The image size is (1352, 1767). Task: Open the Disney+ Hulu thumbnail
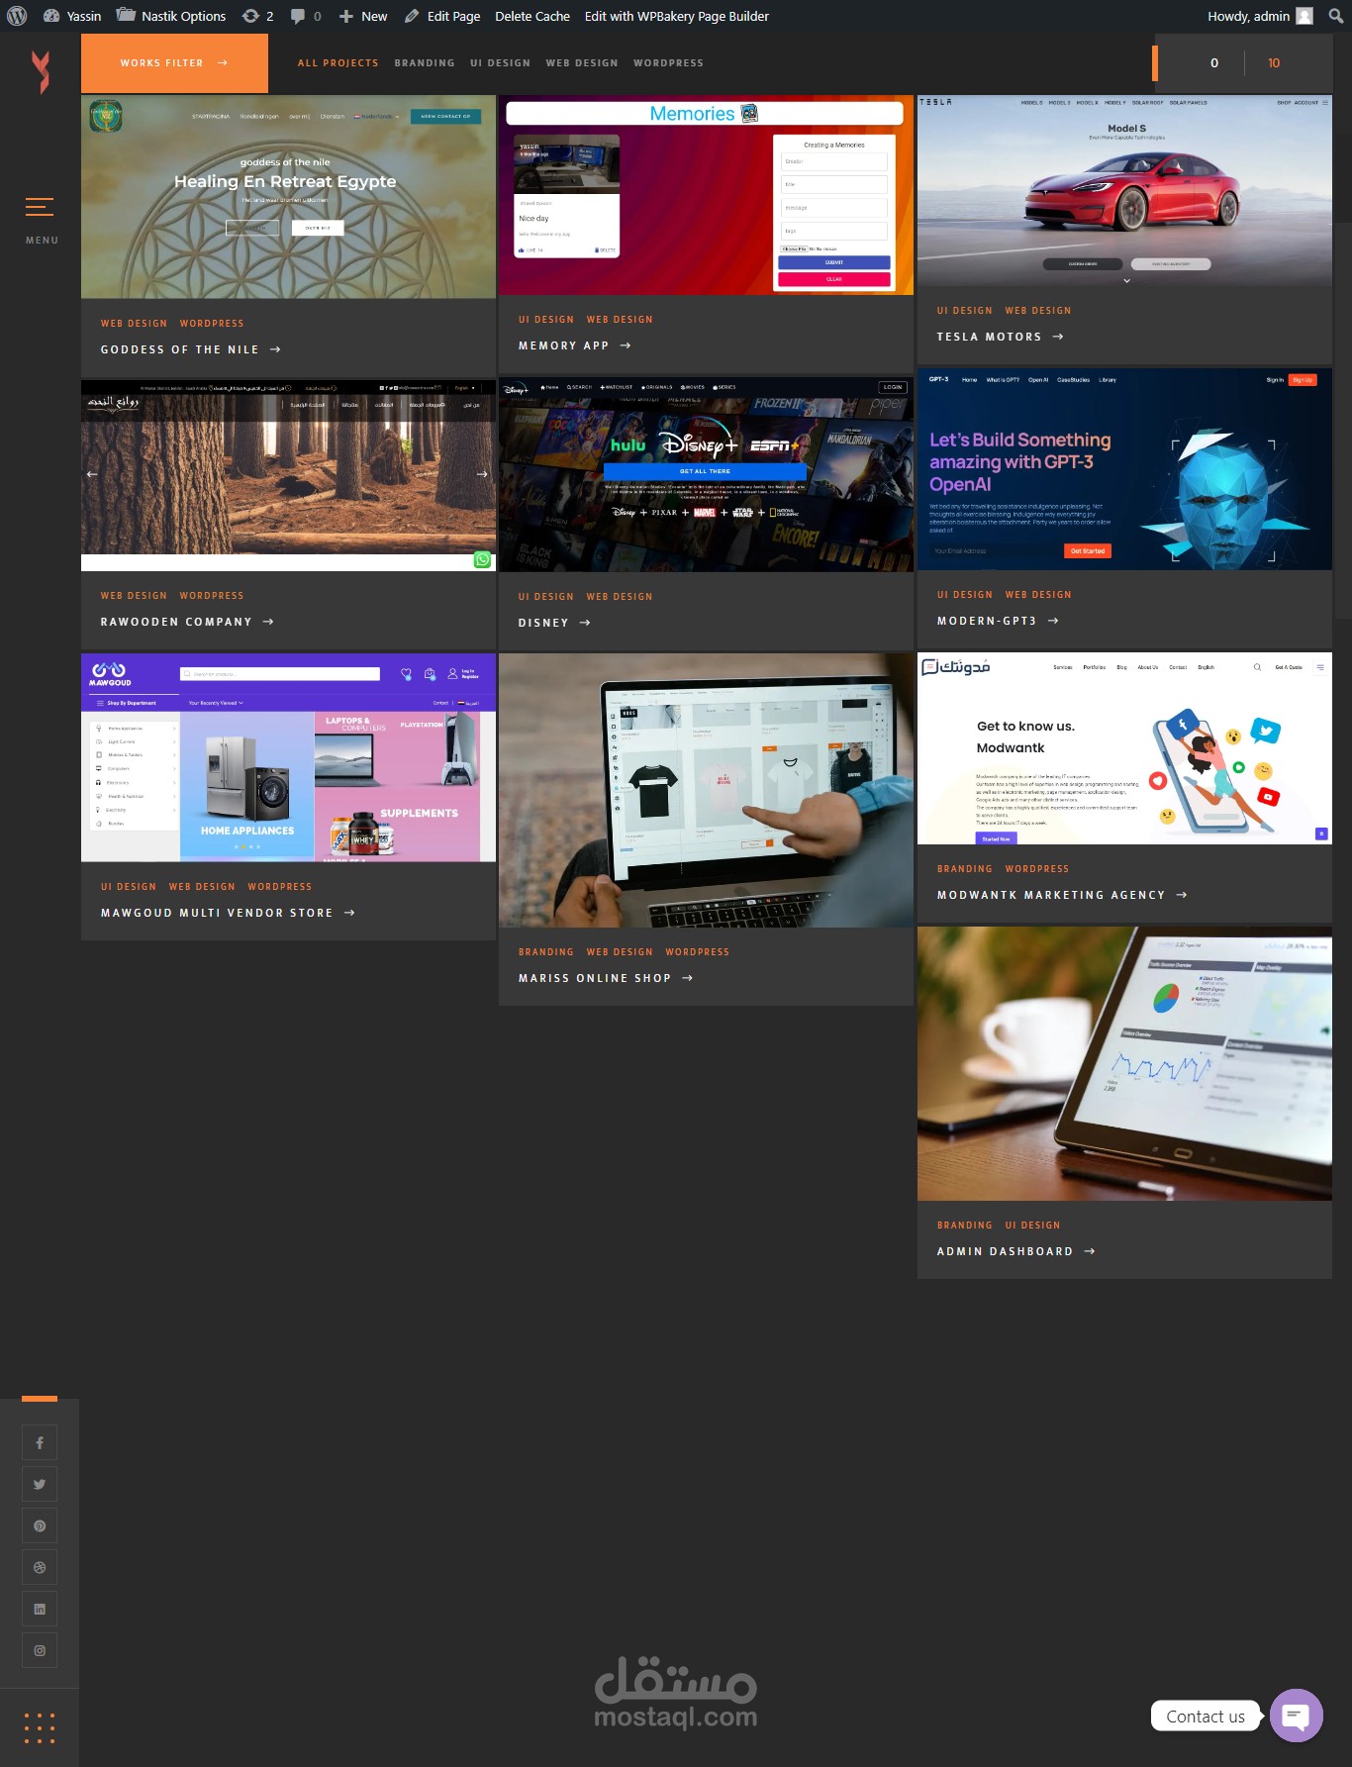point(706,474)
